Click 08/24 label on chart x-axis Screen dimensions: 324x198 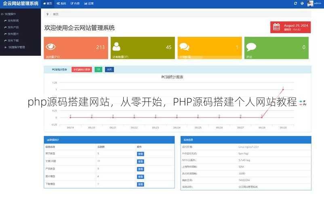point(177,128)
